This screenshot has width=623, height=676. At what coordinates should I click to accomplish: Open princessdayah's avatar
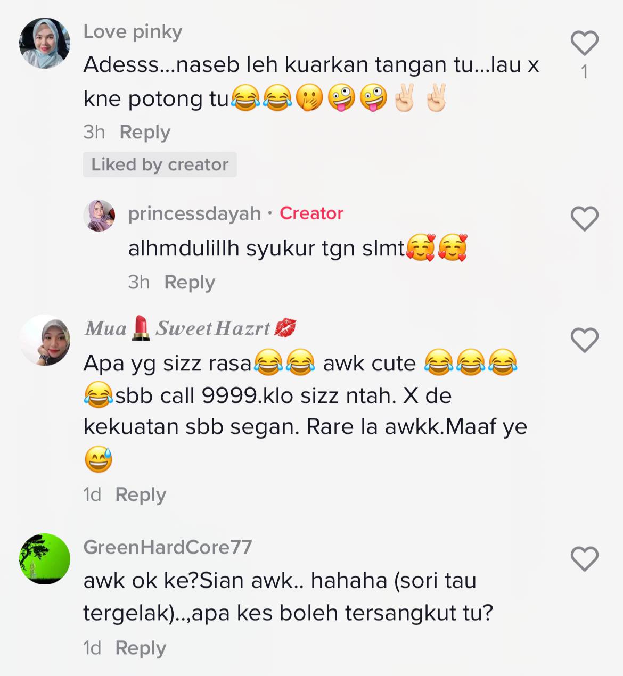(99, 216)
